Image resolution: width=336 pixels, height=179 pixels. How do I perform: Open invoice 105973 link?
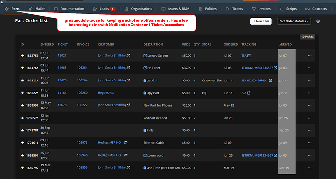click(x=82, y=142)
